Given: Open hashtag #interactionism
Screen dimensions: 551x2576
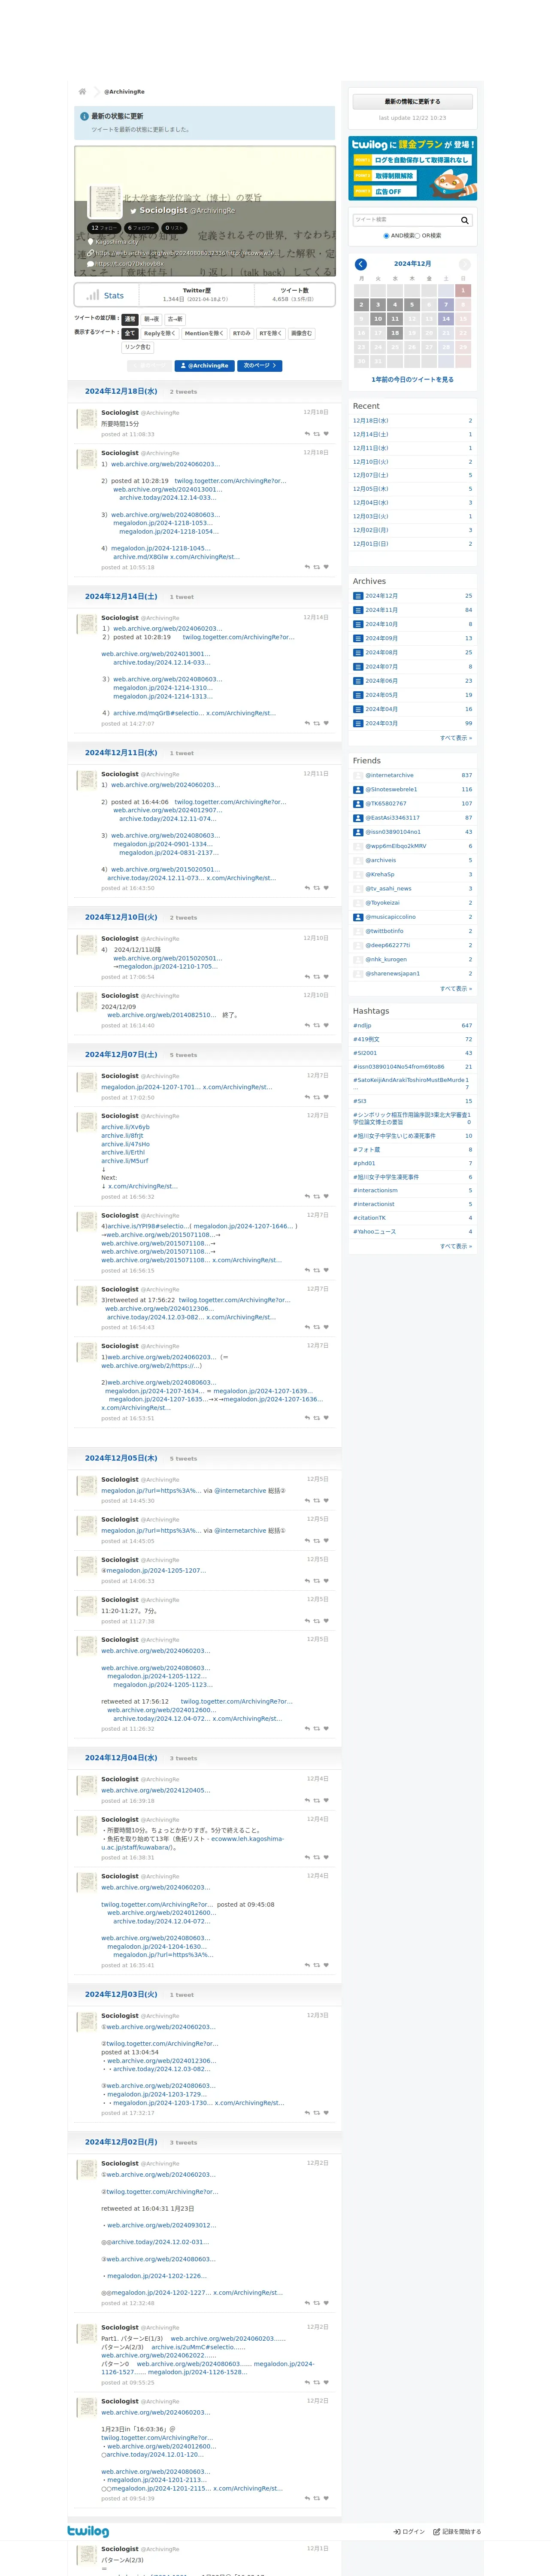Looking at the screenshot, I should 375,1190.
